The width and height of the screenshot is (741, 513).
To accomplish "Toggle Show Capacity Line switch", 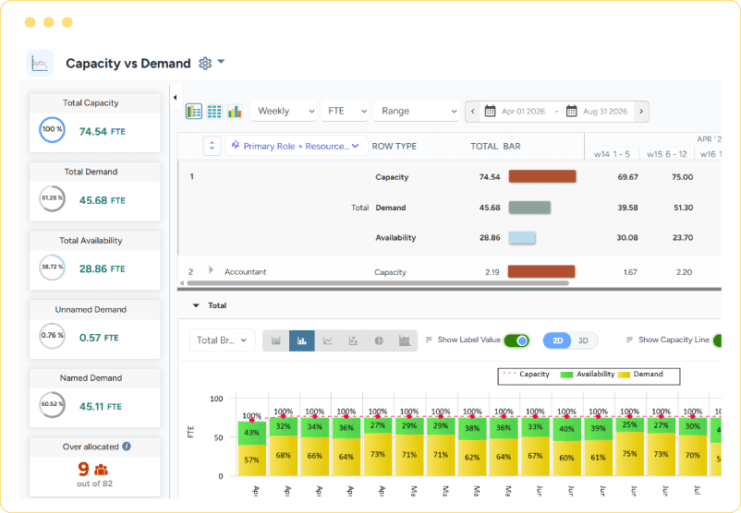I will tap(717, 340).
